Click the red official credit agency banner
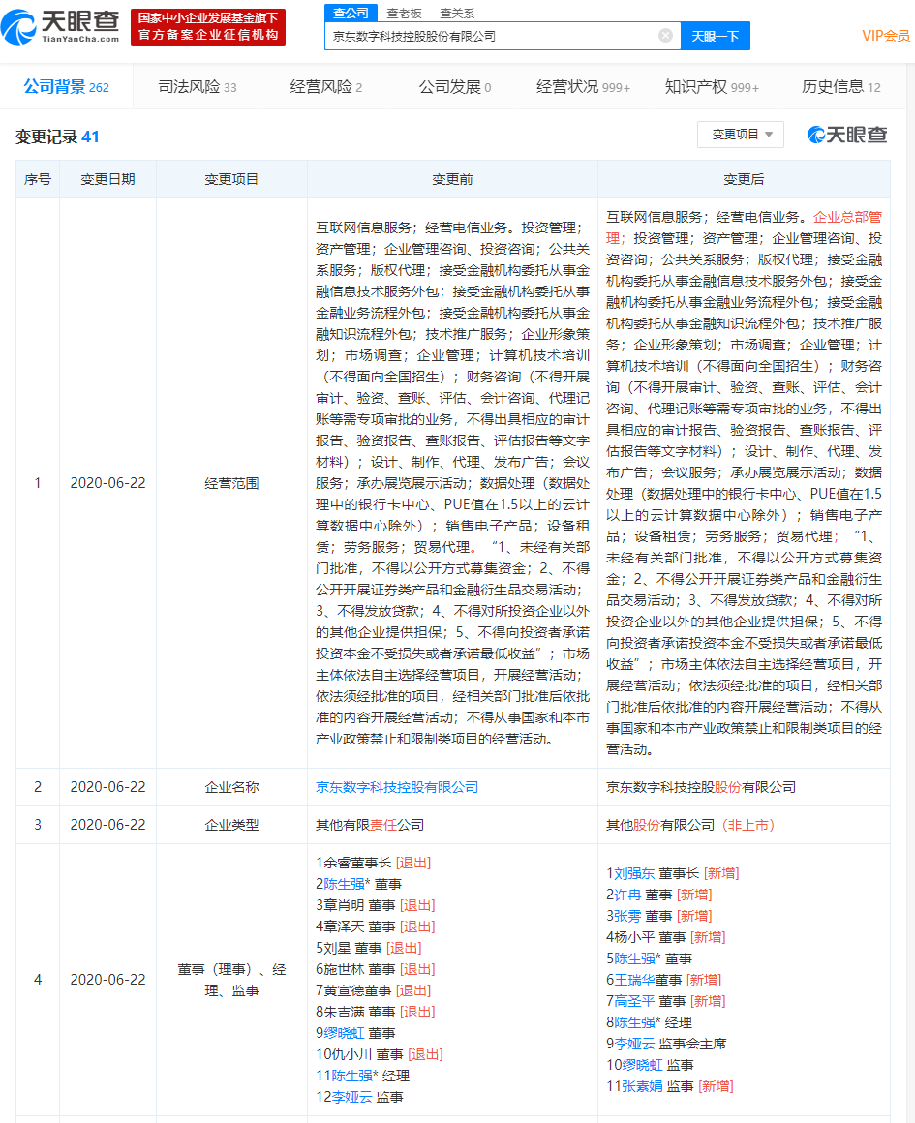Image resolution: width=915 pixels, height=1123 pixels. tap(208, 27)
